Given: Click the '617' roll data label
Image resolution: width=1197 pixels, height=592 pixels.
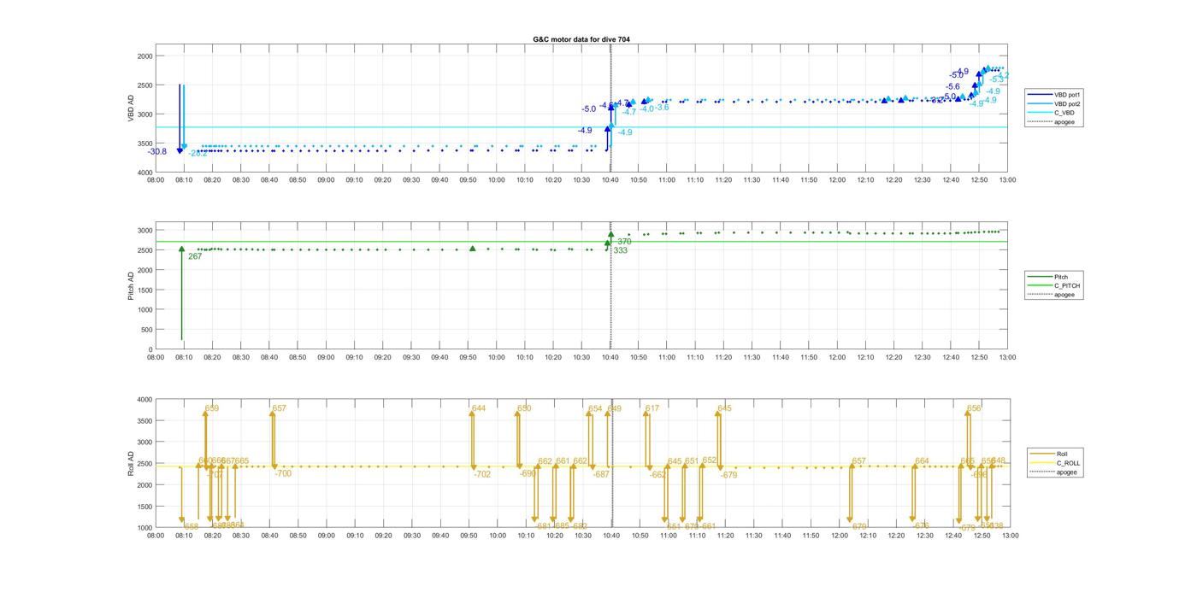Looking at the screenshot, I should 652,408.
